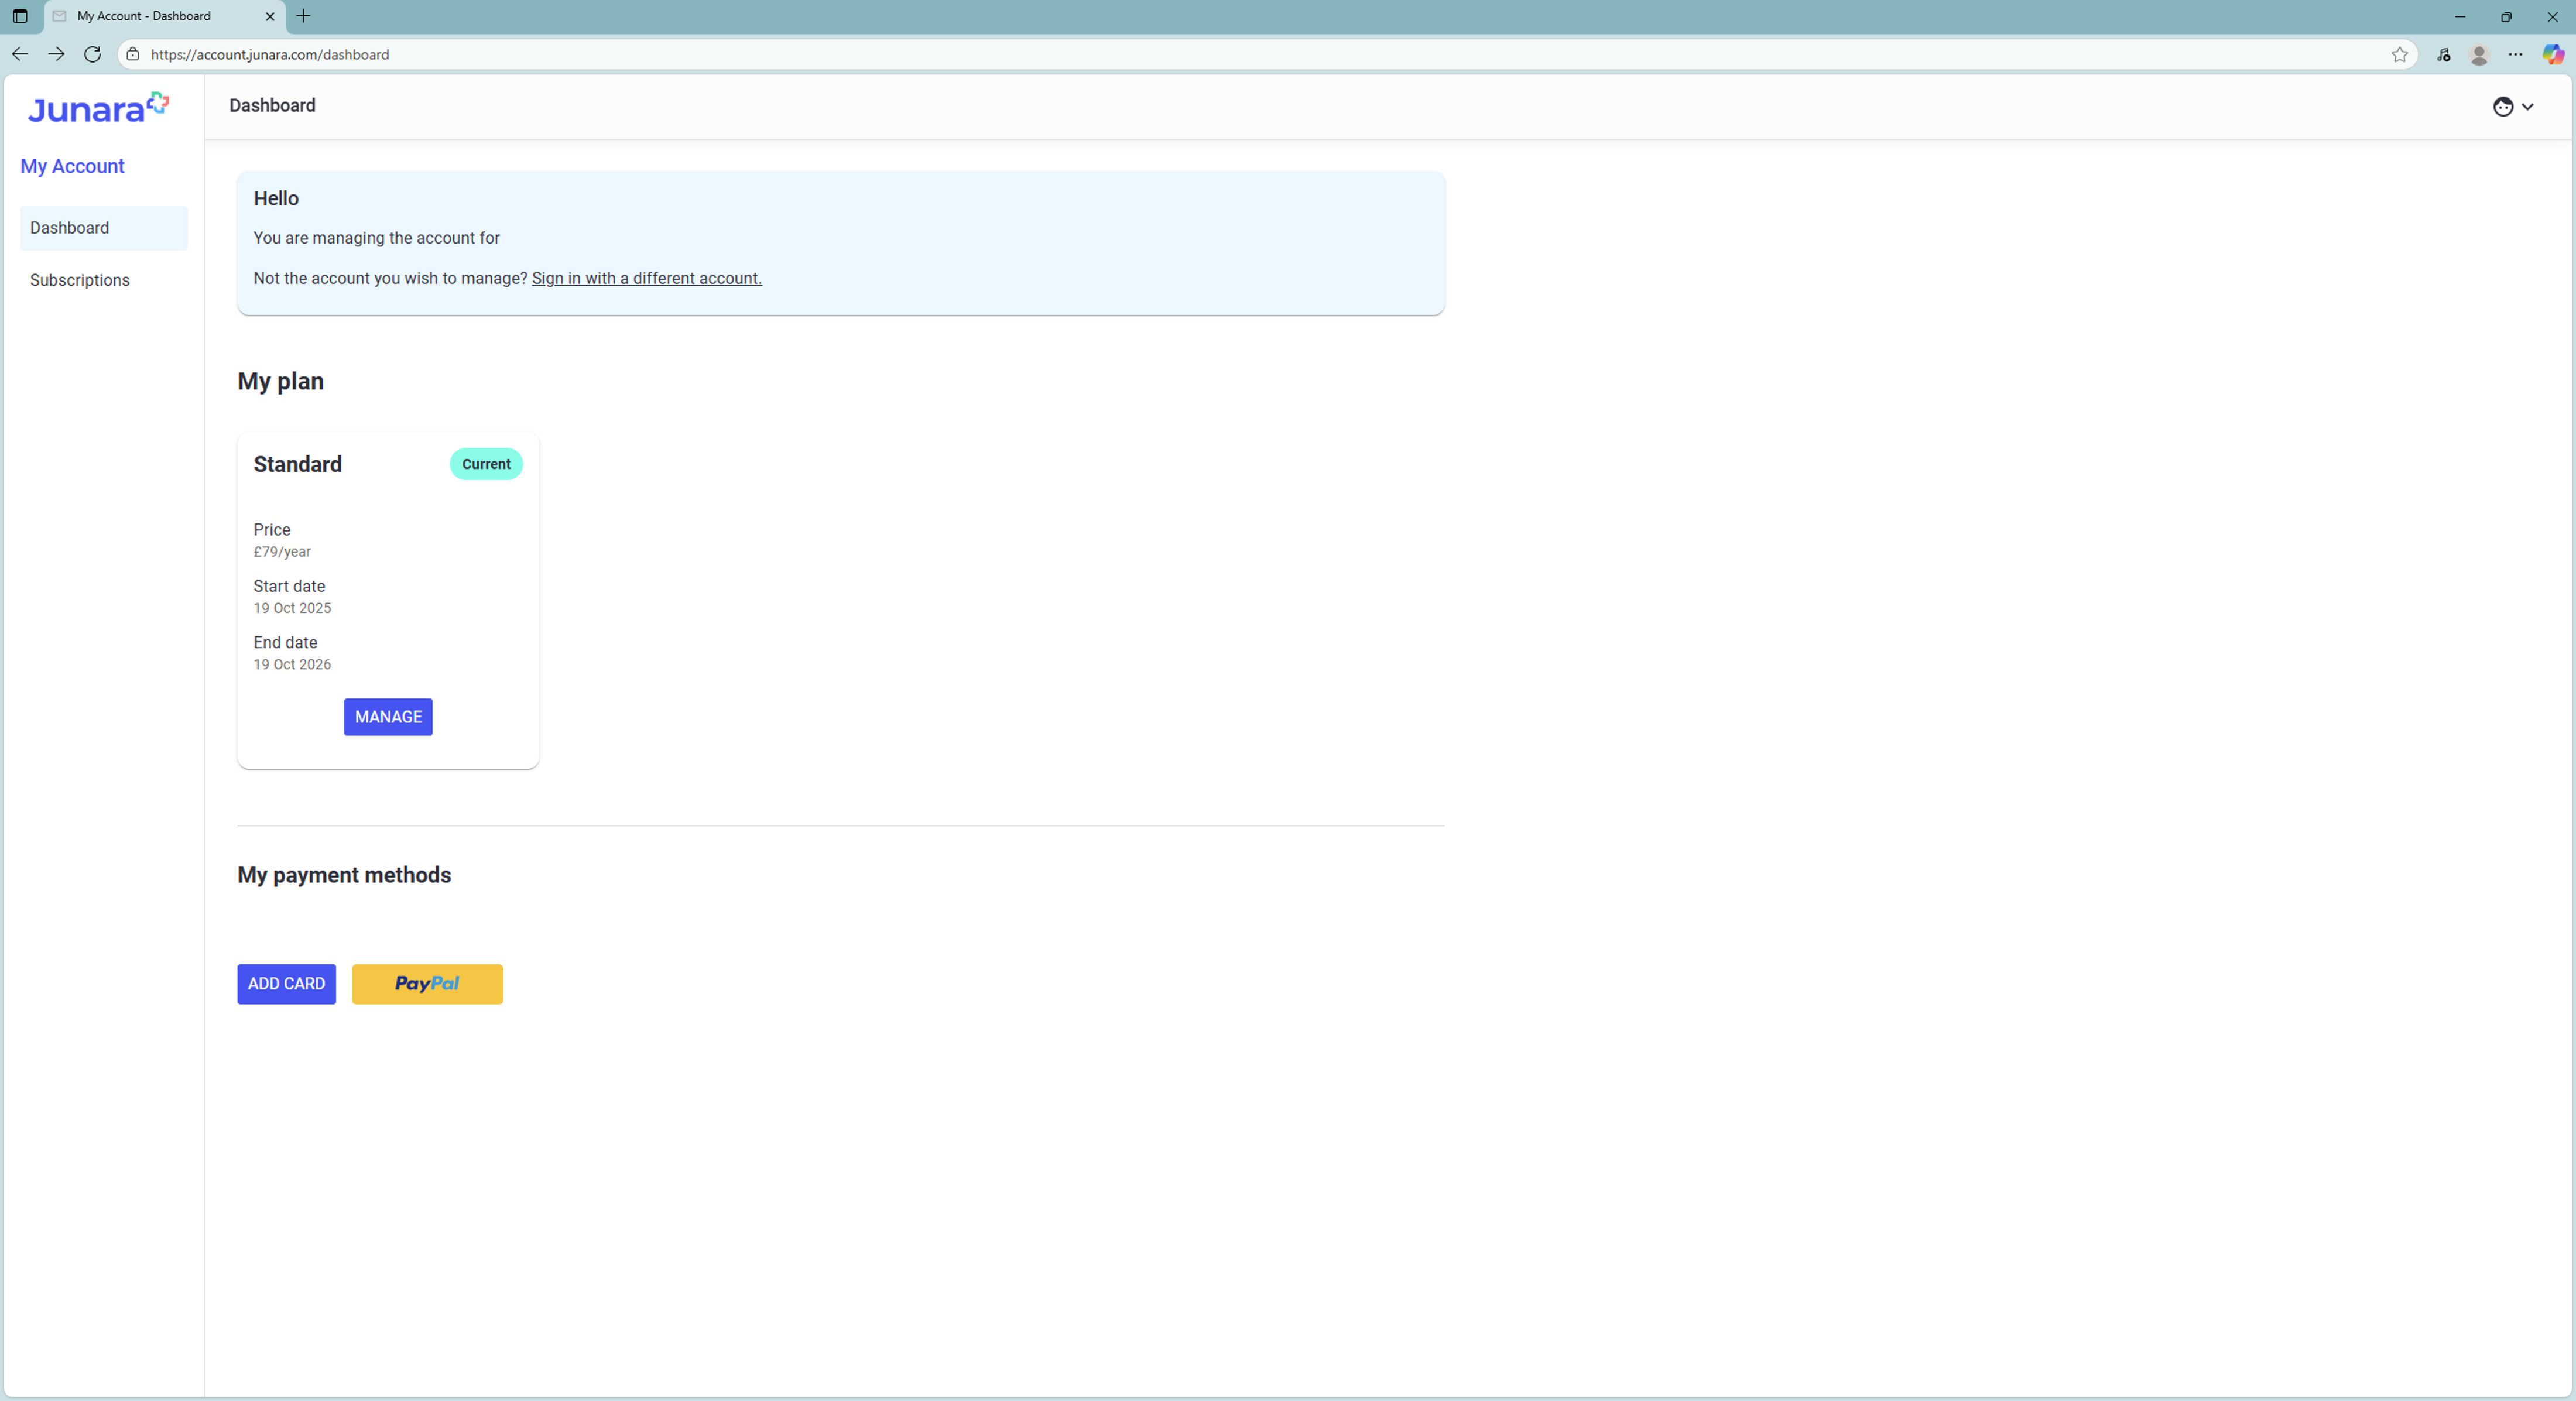
Task: Click the Hello greeting text
Action: (276, 198)
